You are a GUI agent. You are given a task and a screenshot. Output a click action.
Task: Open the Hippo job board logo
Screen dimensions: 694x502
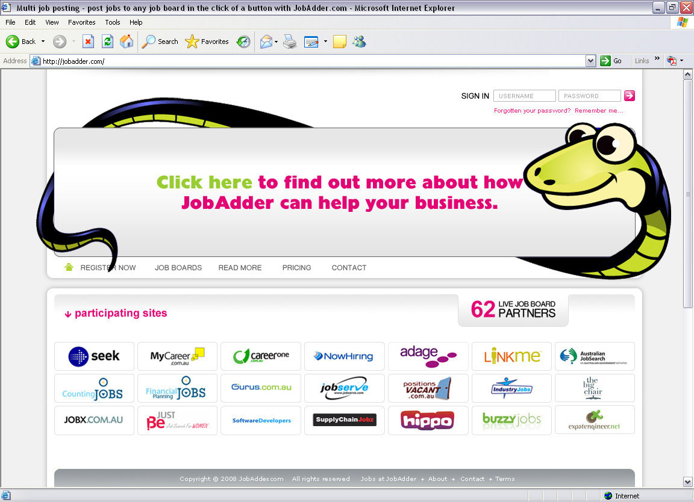tap(428, 420)
